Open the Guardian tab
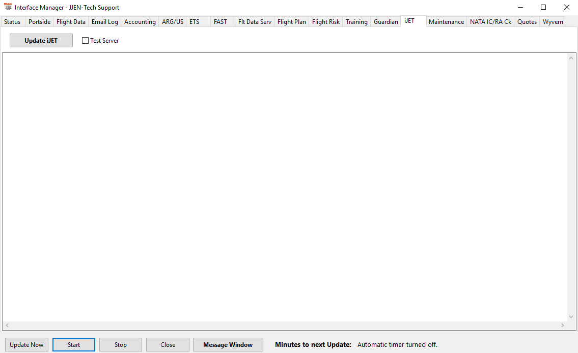Screen dimensions: 578x353 386,22
